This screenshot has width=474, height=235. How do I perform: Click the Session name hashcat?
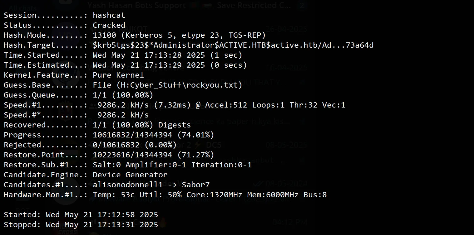coord(109,15)
